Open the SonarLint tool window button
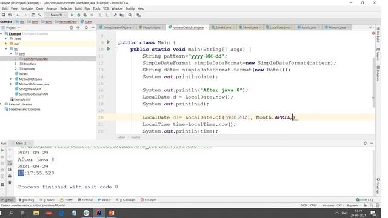The width and height of the screenshot is (388, 218). (x=149, y=200)
